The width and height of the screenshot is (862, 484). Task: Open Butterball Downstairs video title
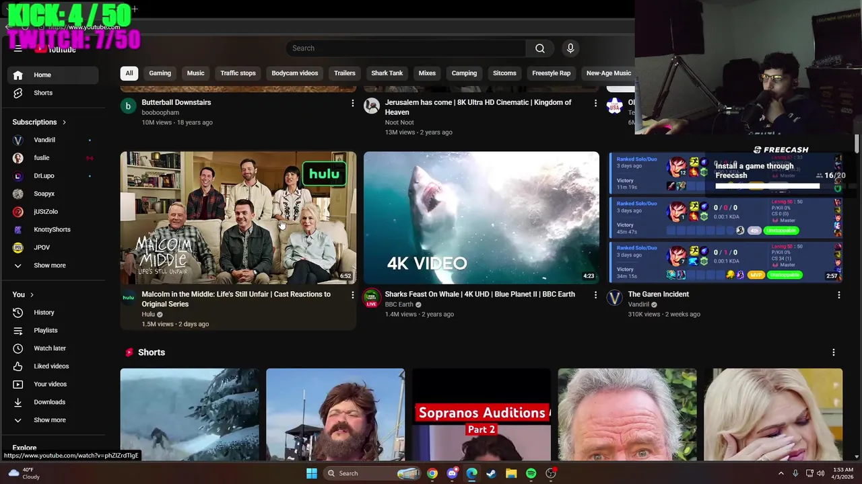click(x=176, y=103)
